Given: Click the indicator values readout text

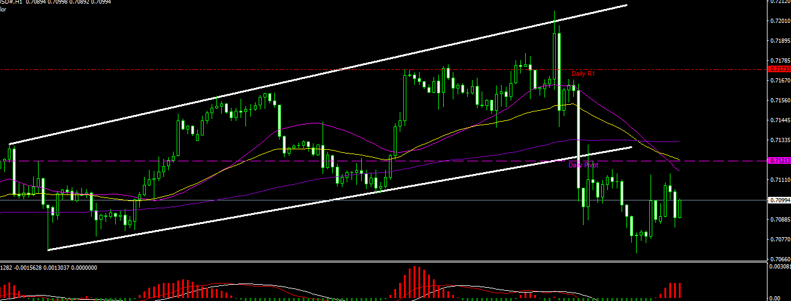Looking at the screenshot, I should (48, 267).
